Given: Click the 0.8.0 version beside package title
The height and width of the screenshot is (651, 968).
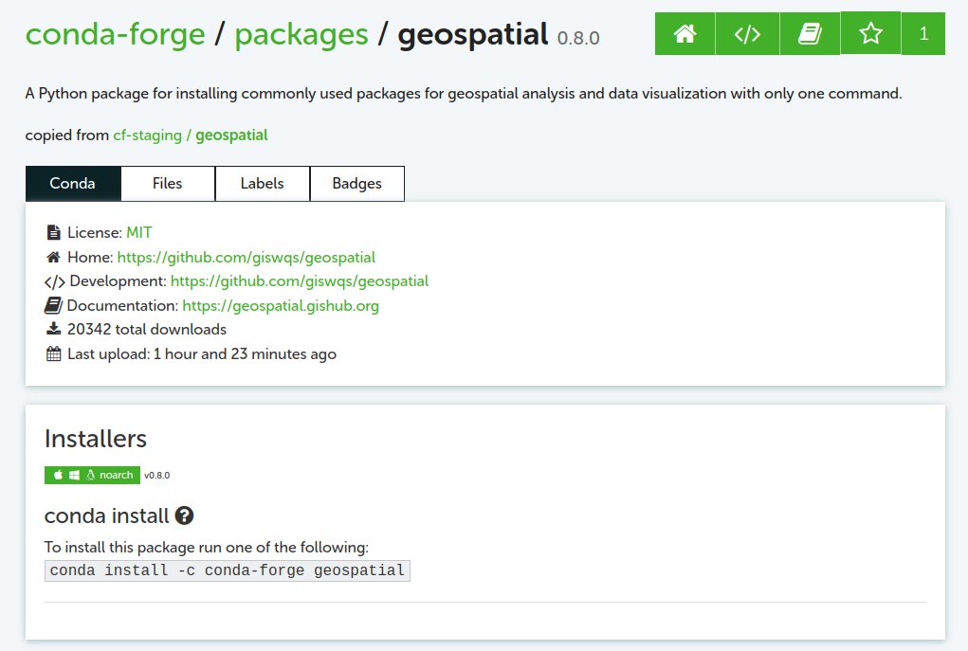Looking at the screenshot, I should [x=578, y=38].
